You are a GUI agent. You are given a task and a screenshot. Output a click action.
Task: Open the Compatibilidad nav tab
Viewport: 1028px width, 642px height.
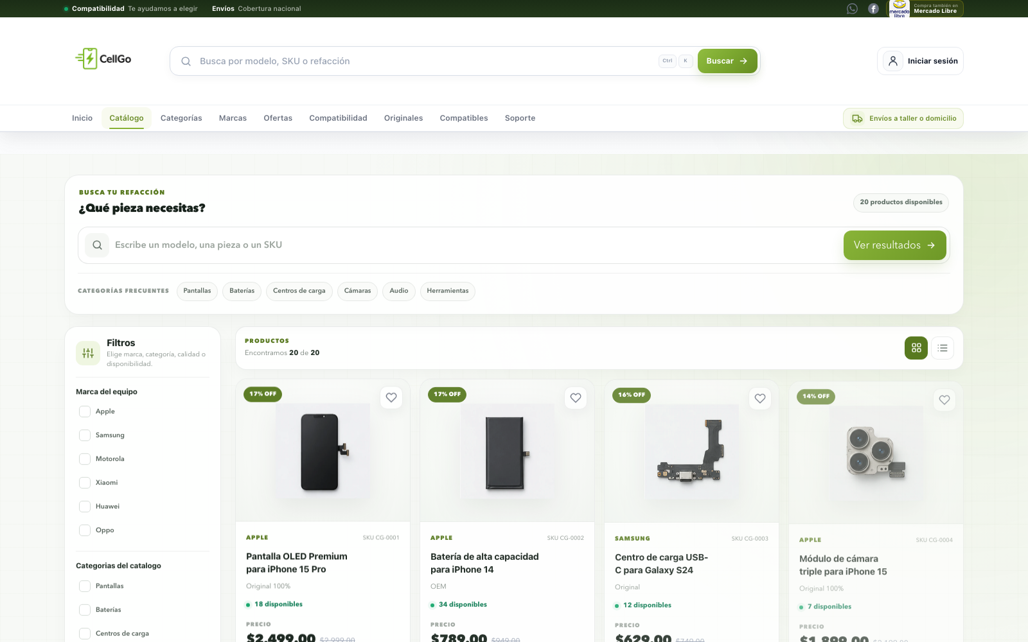point(338,118)
